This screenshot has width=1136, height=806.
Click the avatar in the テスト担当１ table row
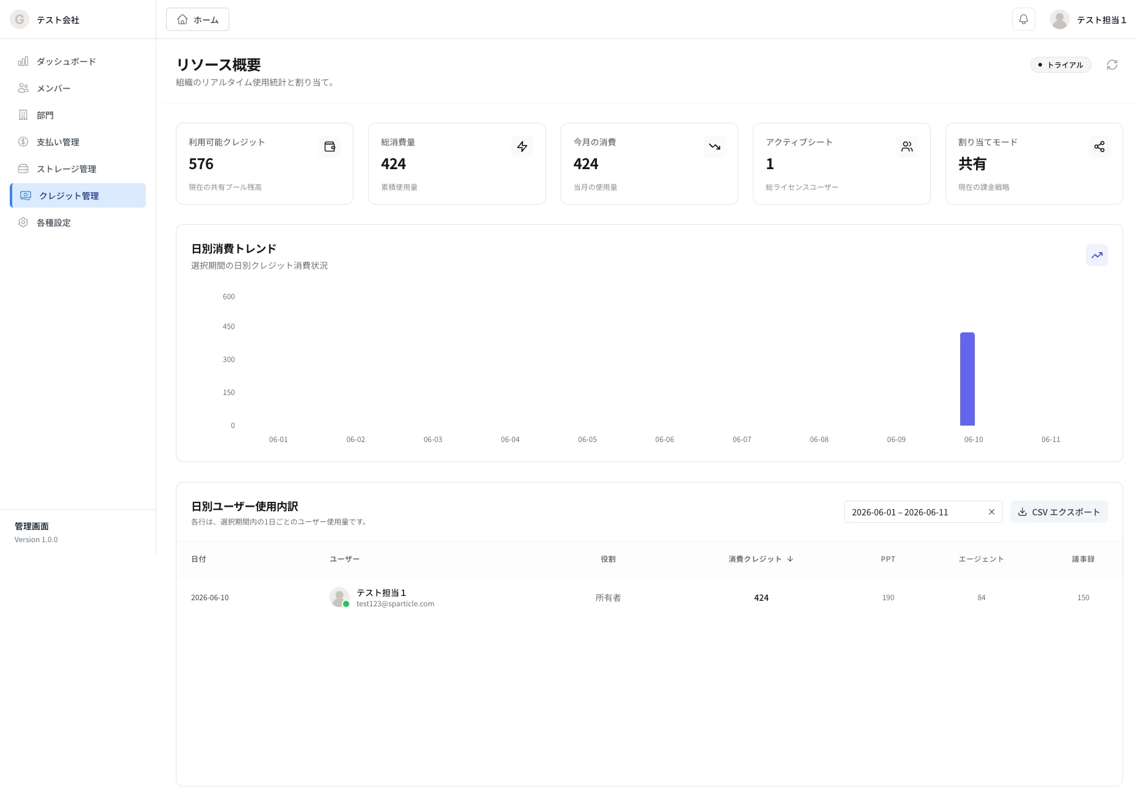(339, 597)
